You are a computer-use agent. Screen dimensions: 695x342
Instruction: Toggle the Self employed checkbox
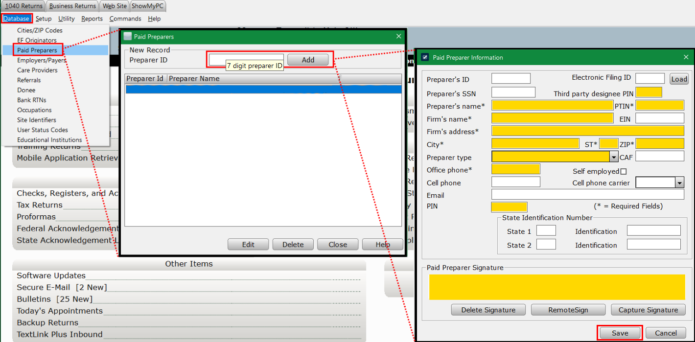(623, 171)
